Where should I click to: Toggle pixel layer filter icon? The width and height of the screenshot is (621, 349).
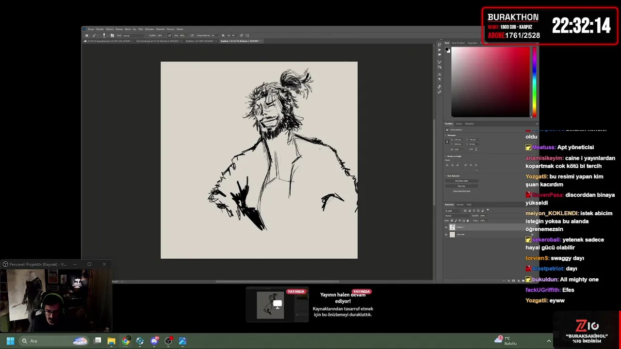tap(465, 211)
